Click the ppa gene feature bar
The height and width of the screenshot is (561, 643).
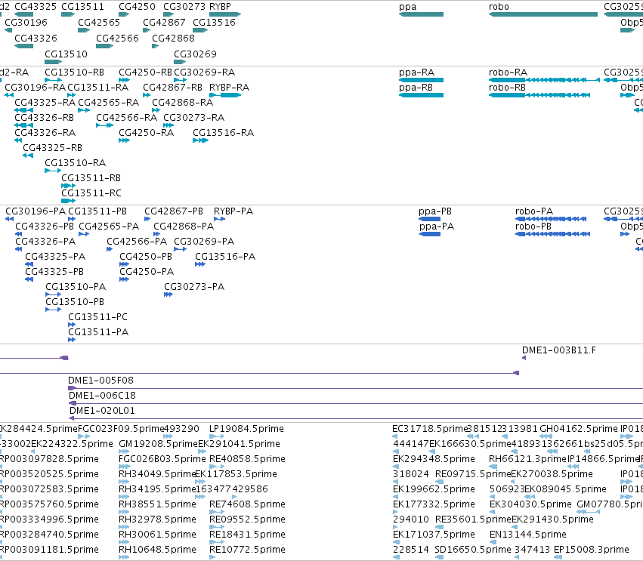421,14
